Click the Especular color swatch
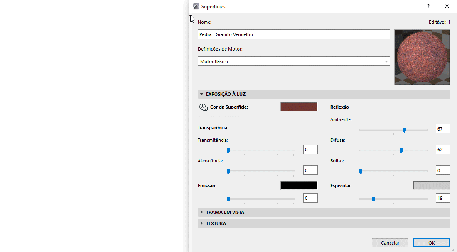 click(x=431, y=185)
